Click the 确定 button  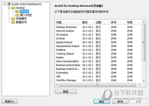click(102, 102)
